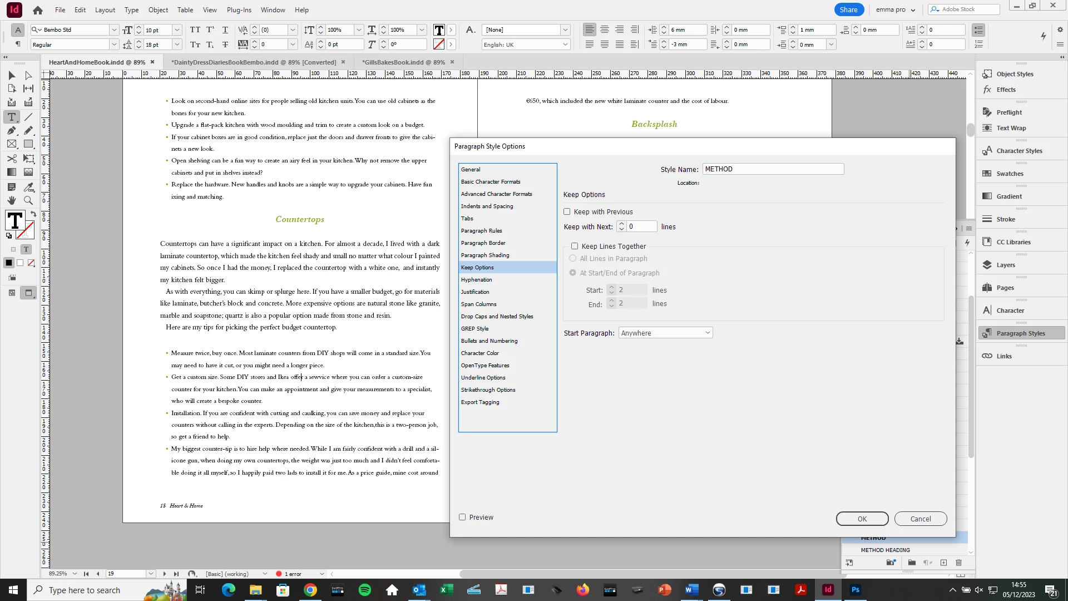Image resolution: width=1068 pixels, height=601 pixels.
Task: Switch to GillsBakesBook.indd document tab
Action: point(403,62)
